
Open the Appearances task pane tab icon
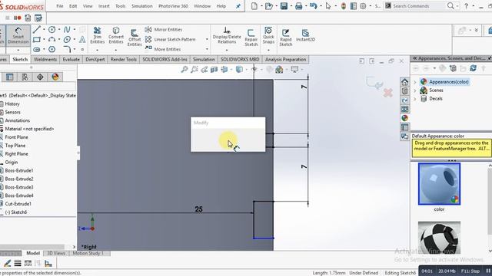coord(405,118)
